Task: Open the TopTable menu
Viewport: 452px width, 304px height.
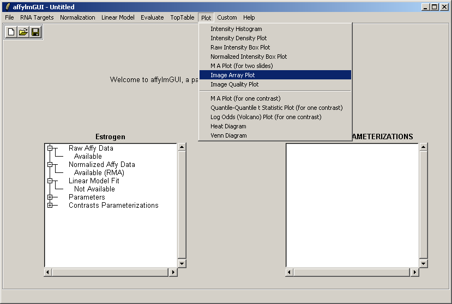Action: (x=182, y=17)
